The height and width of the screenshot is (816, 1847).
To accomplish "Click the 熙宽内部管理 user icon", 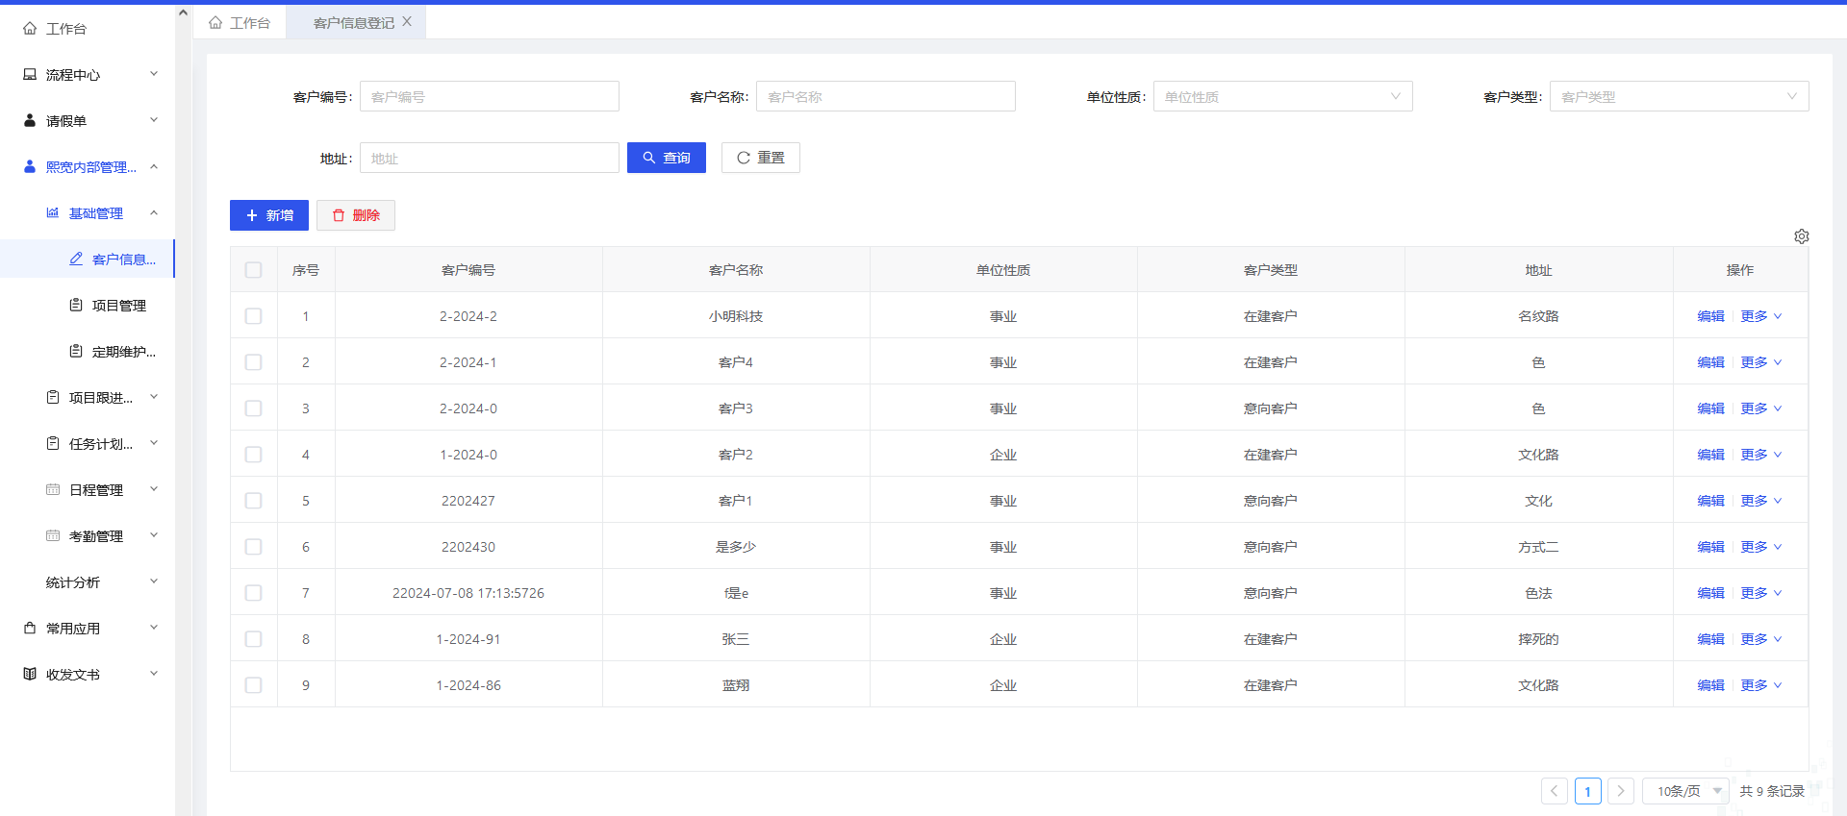I will click(x=30, y=167).
